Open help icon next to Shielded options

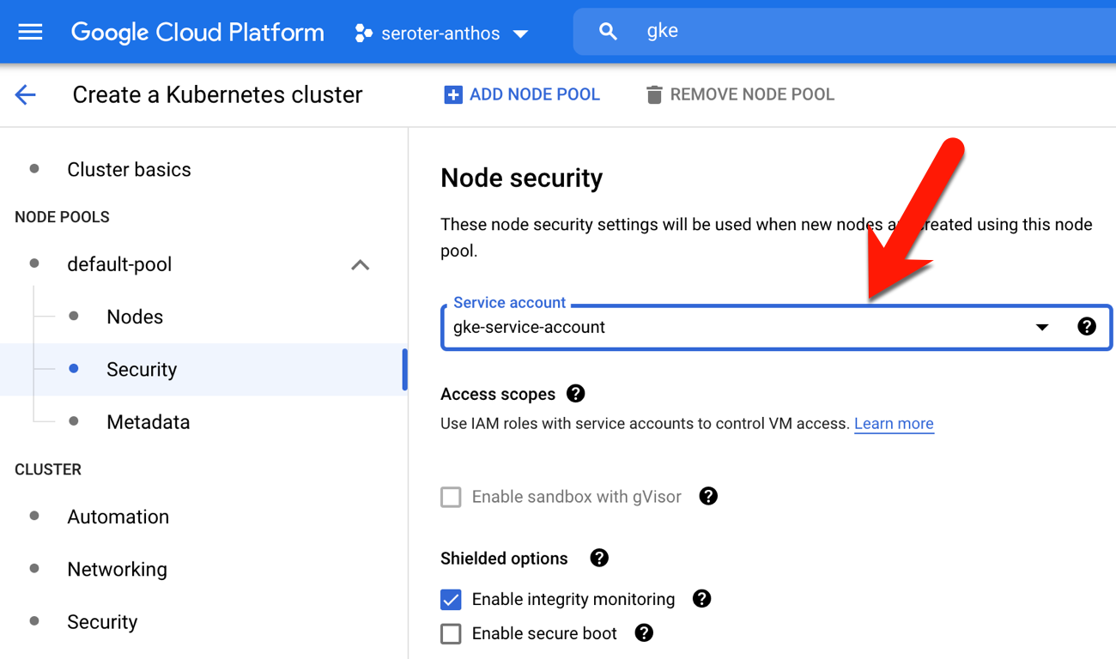[x=598, y=559]
